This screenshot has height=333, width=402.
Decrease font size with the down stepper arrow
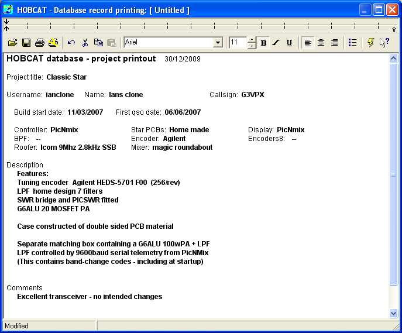(x=252, y=46)
